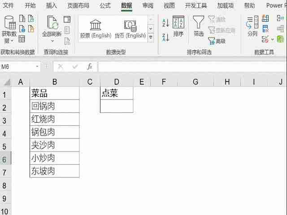Select cell containing 东坡肉
The width and height of the screenshot is (287, 215).
pyautogui.click(x=55, y=171)
